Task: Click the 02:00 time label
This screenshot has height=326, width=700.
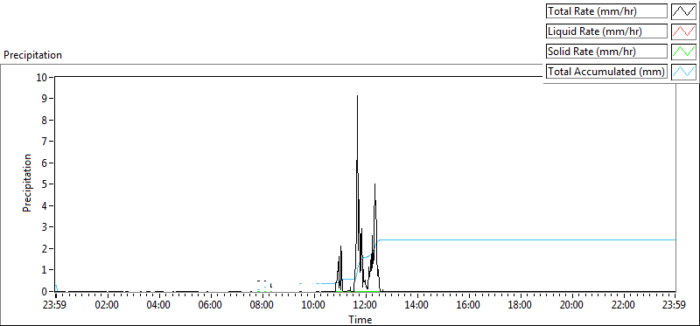Action: (x=107, y=306)
